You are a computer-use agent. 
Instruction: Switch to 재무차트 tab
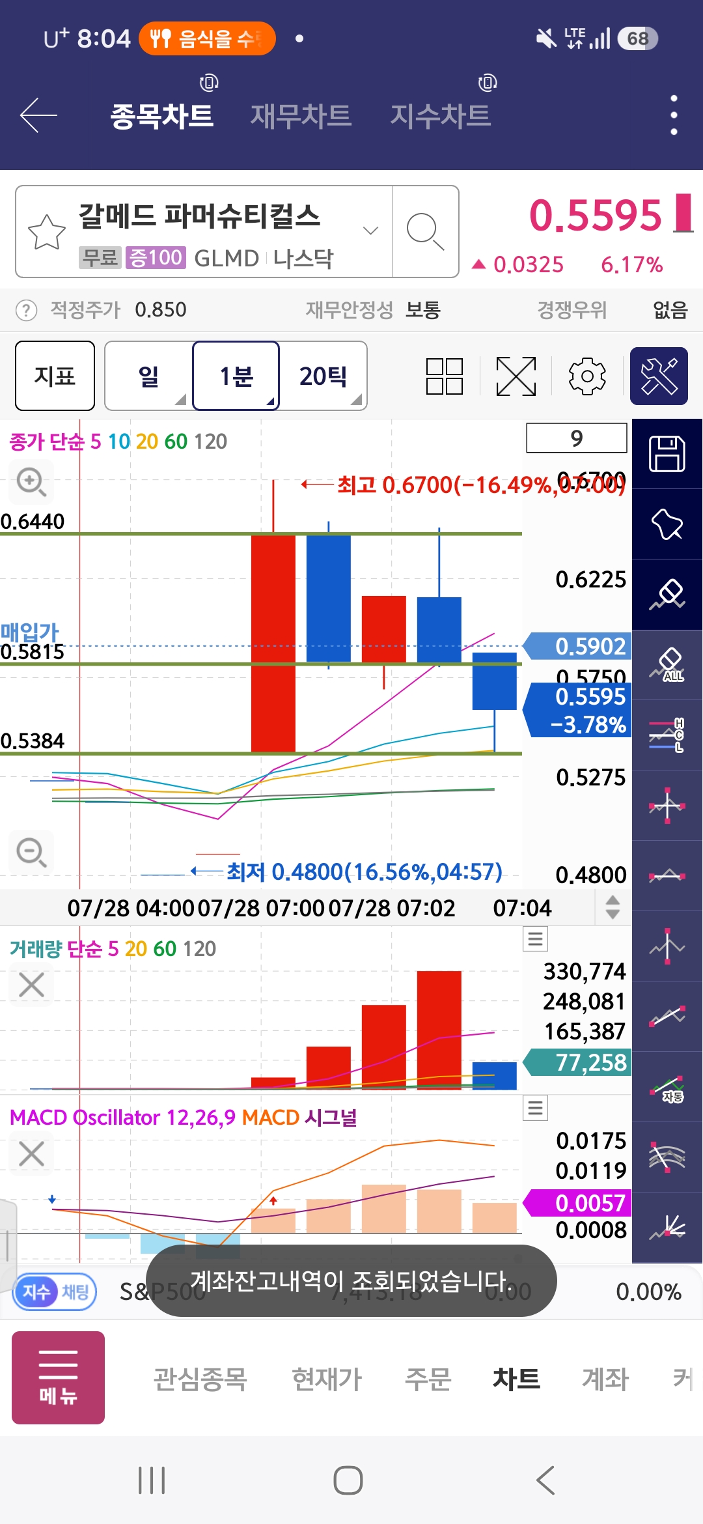click(301, 116)
